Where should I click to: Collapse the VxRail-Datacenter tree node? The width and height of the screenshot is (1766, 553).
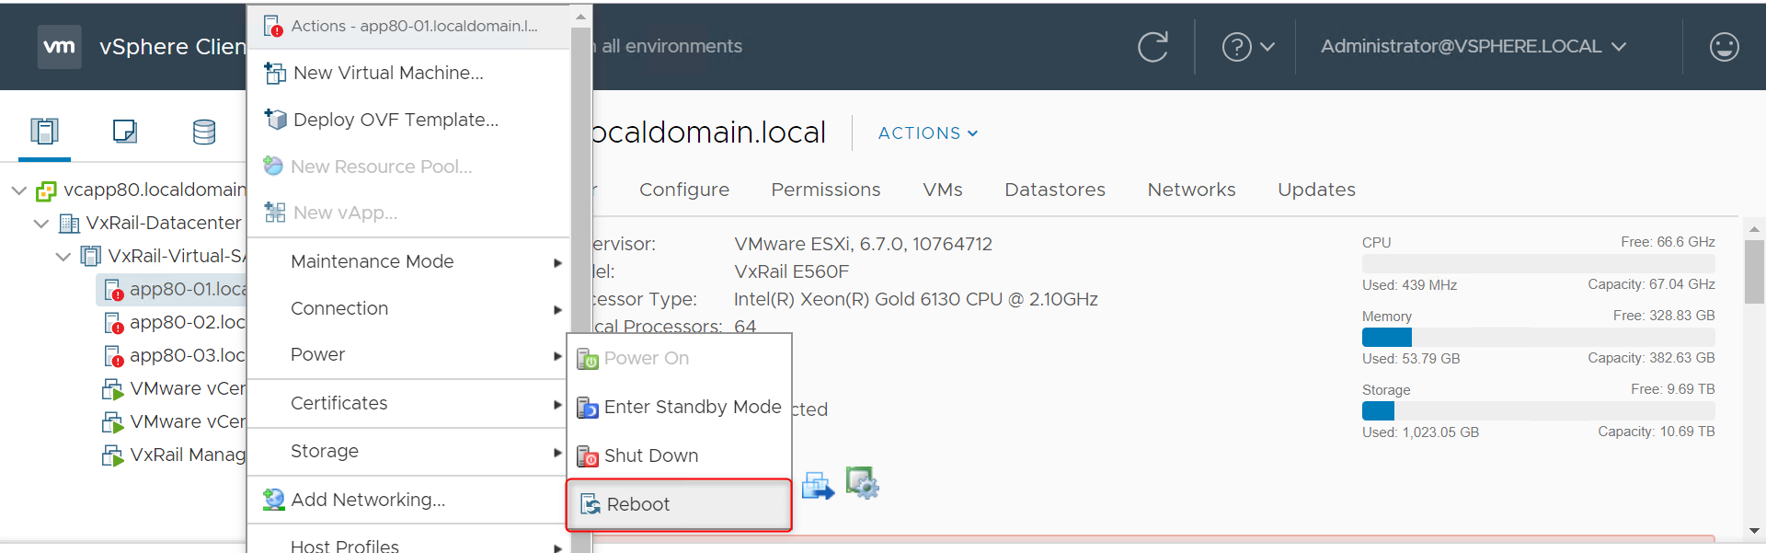point(41,224)
